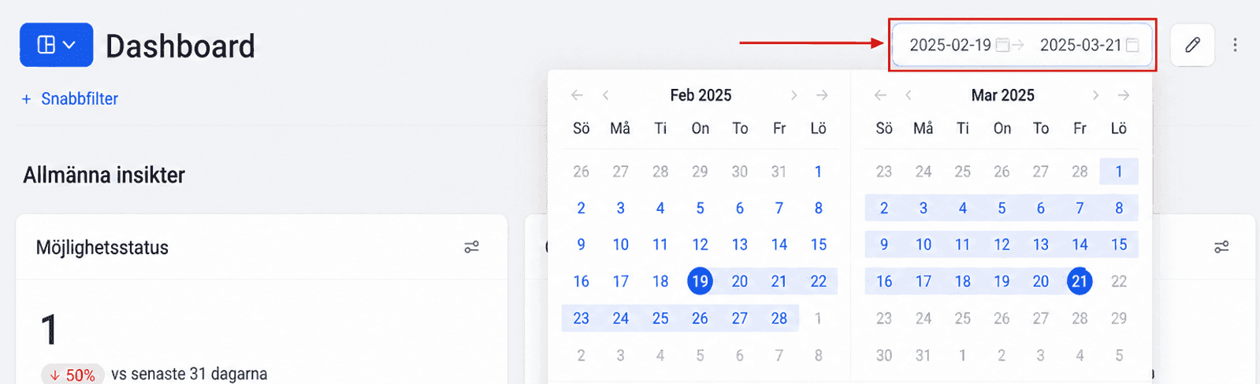Go to next month in Mar 2025 calendar
This screenshot has height=384, width=1260.
point(1095,95)
